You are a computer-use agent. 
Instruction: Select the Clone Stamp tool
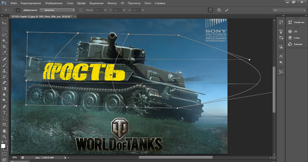[4, 71]
